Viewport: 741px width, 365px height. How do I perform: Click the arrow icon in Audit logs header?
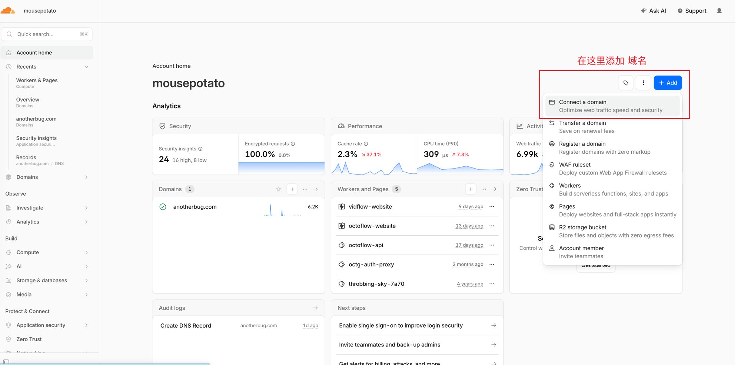(316, 308)
